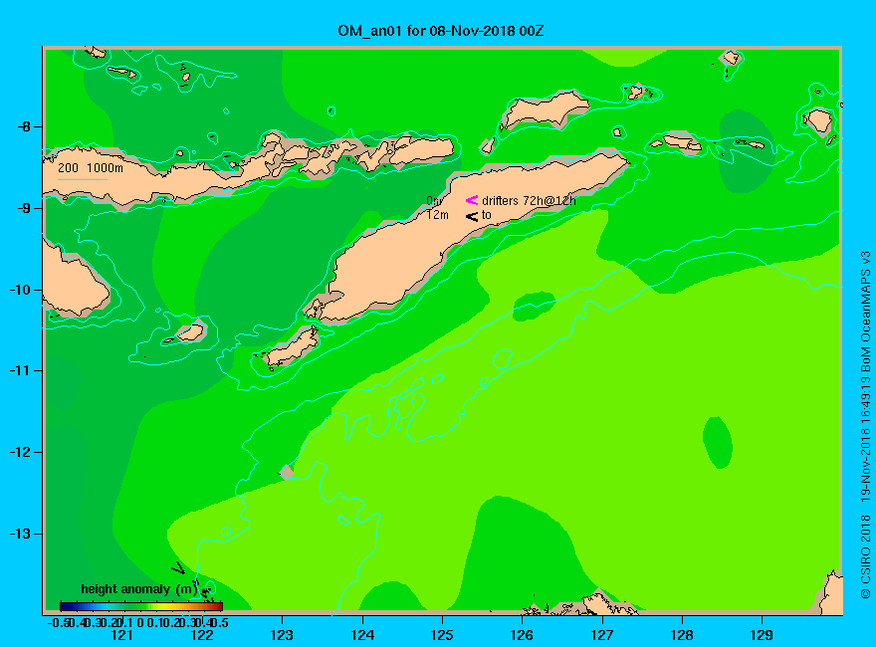This screenshot has height=647, width=876.
Task: Click the dark red end of the height anomaly colorbar
Action: pos(218,606)
